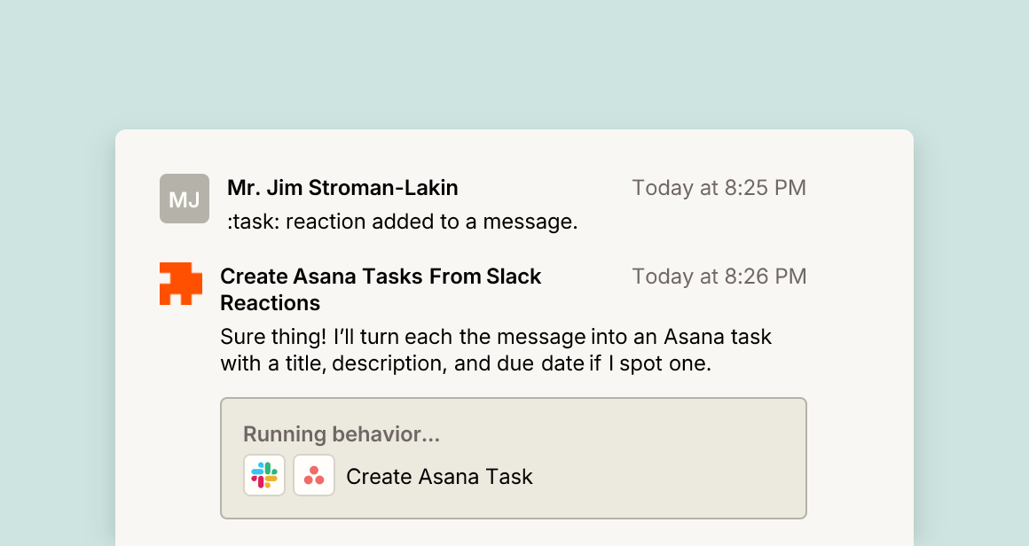Click the Running behavior… label
Image resolution: width=1029 pixels, height=546 pixels.
(342, 434)
